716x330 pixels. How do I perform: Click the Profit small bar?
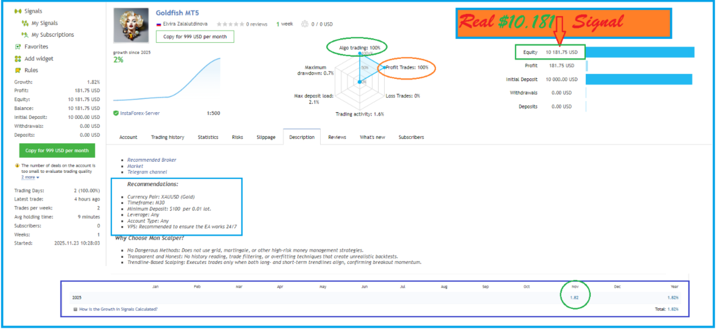coord(587,66)
